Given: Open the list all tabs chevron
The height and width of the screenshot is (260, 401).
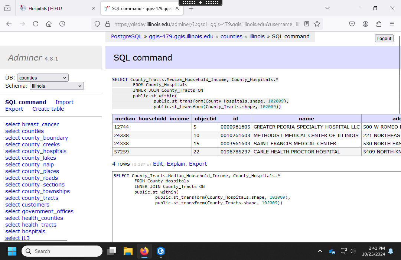Looking at the screenshot, I should coord(327,8).
